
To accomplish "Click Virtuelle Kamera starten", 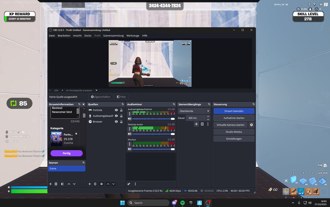I will pyautogui.click(x=230, y=125).
